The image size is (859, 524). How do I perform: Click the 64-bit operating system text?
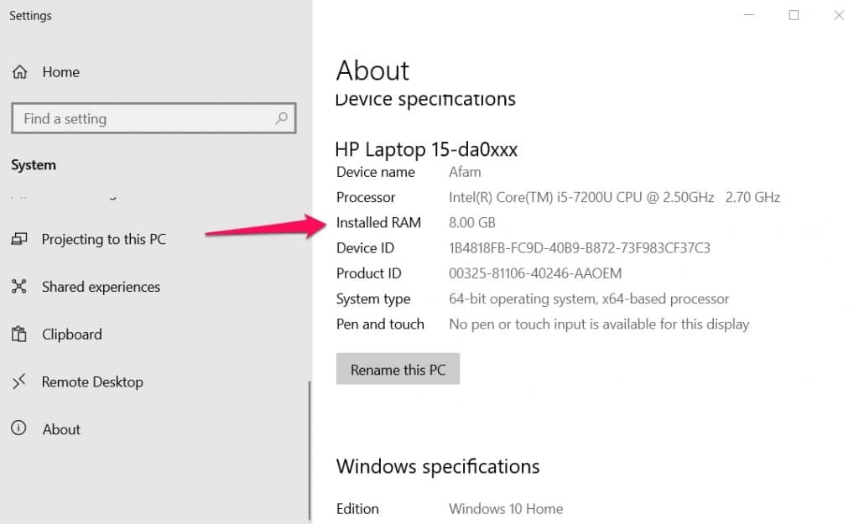(589, 299)
